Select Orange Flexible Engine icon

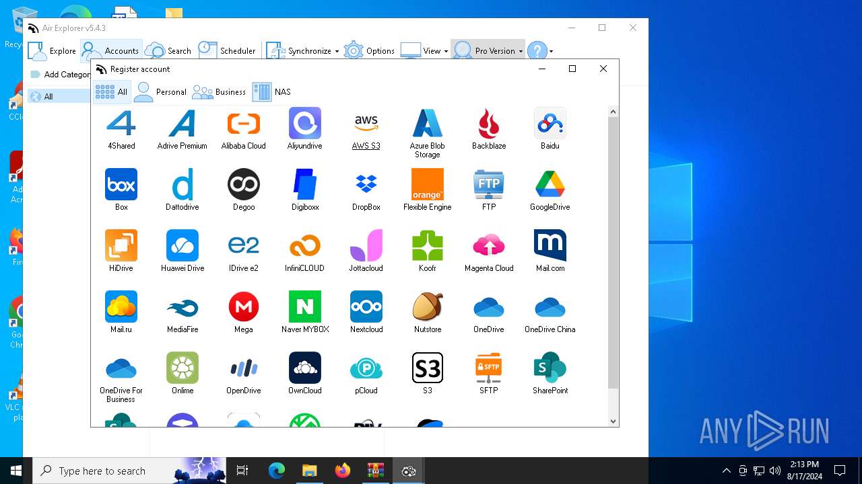click(428, 184)
